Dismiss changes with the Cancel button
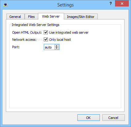This screenshot has width=131, height=127. [113, 117]
